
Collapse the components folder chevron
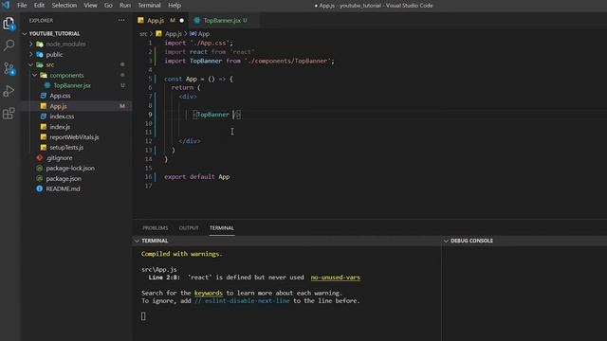35,76
